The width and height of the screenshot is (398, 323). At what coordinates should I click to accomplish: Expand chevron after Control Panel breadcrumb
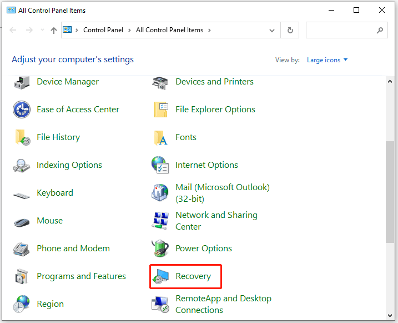[x=129, y=30]
